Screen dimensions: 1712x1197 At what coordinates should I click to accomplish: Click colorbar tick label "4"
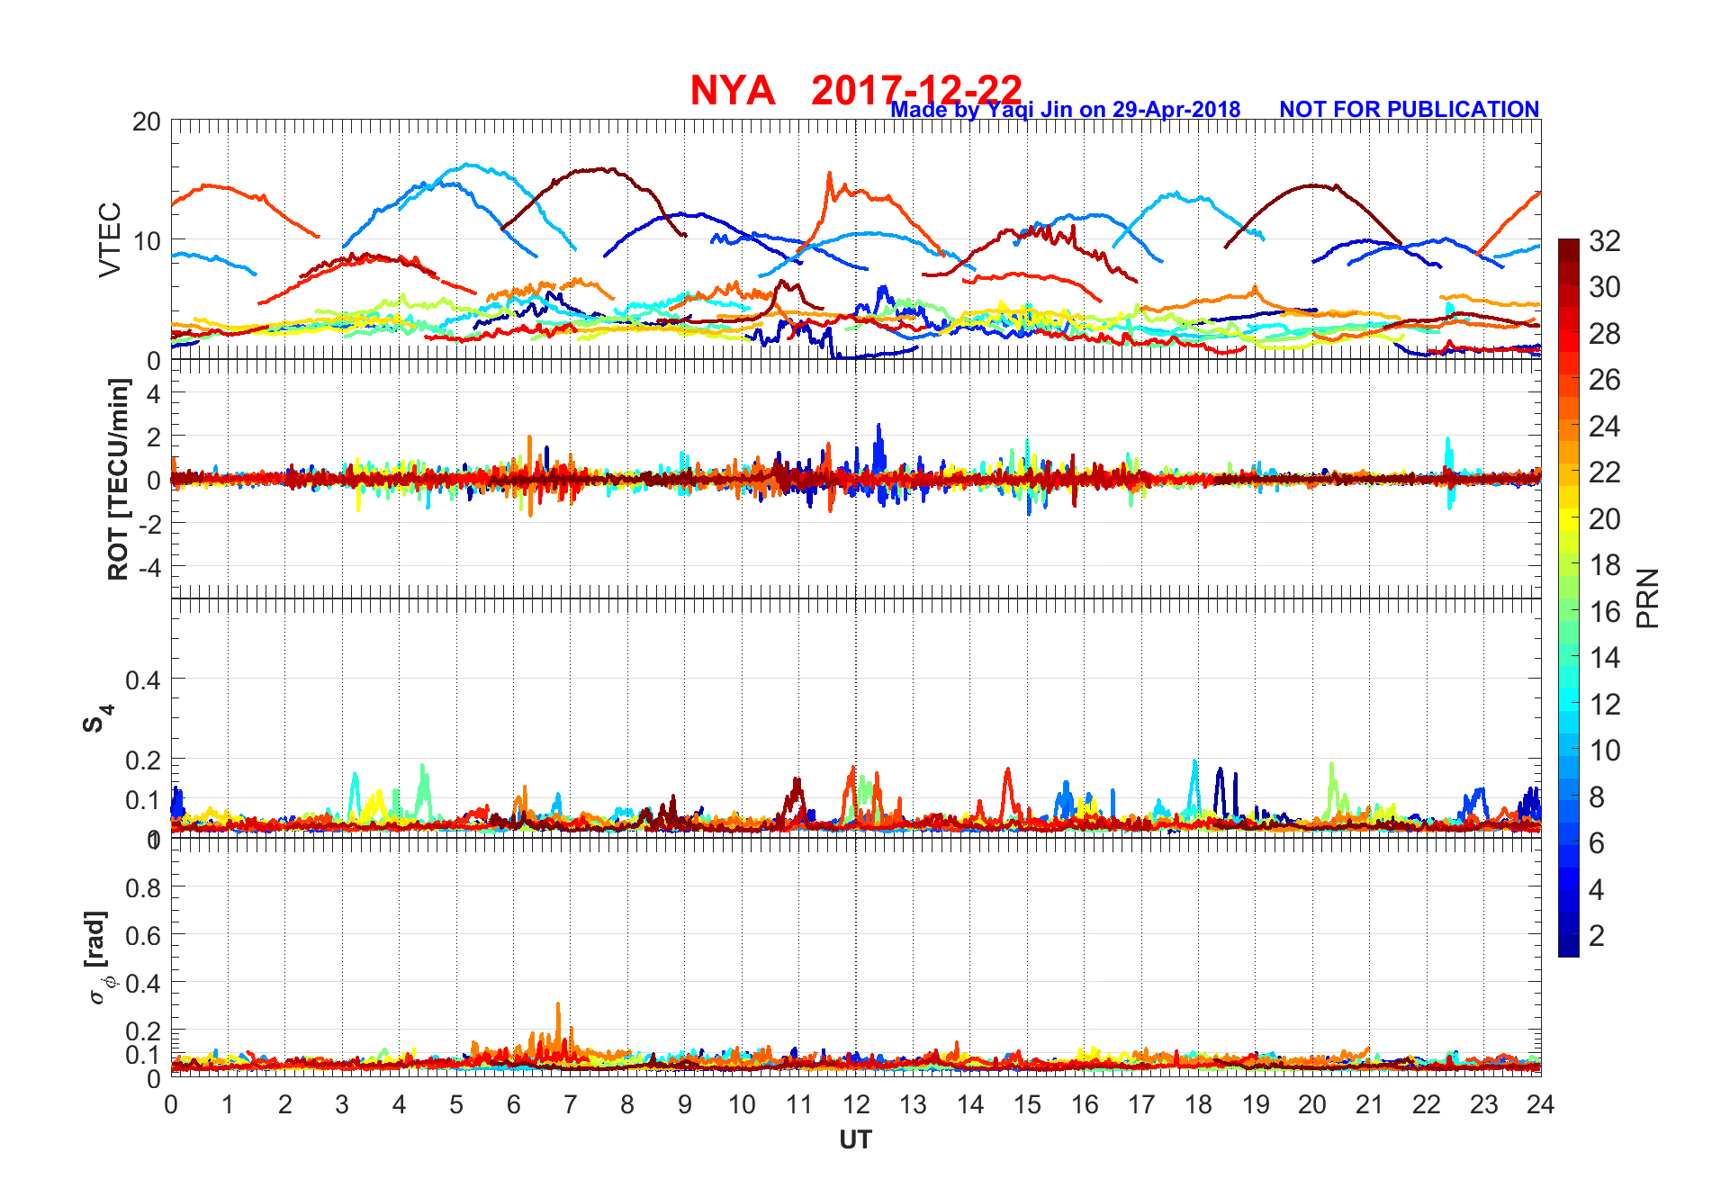(1597, 889)
